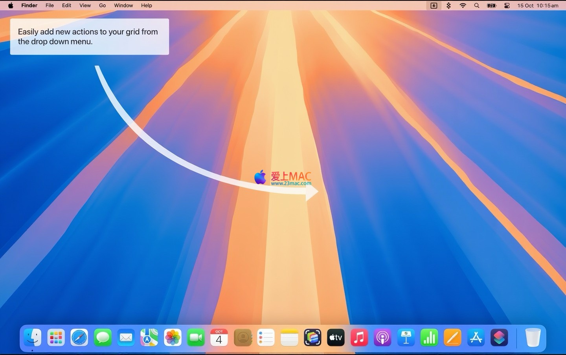This screenshot has height=355, width=566.
Task: Launch Safari from the dock
Action: [x=79, y=338]
